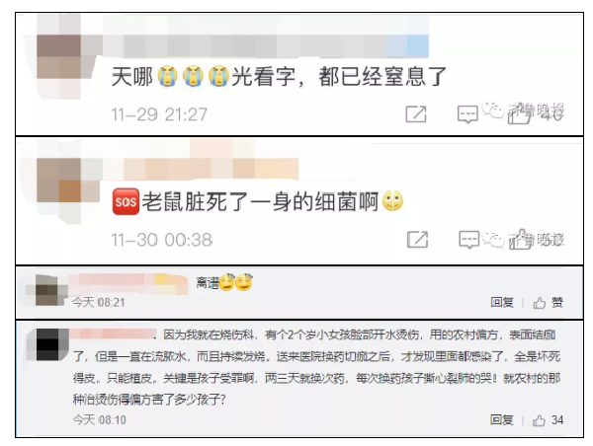The image size is (593, 446).
Task: Open reply bubble on 11-30 00:38 comment
Action: click(469, 240)
